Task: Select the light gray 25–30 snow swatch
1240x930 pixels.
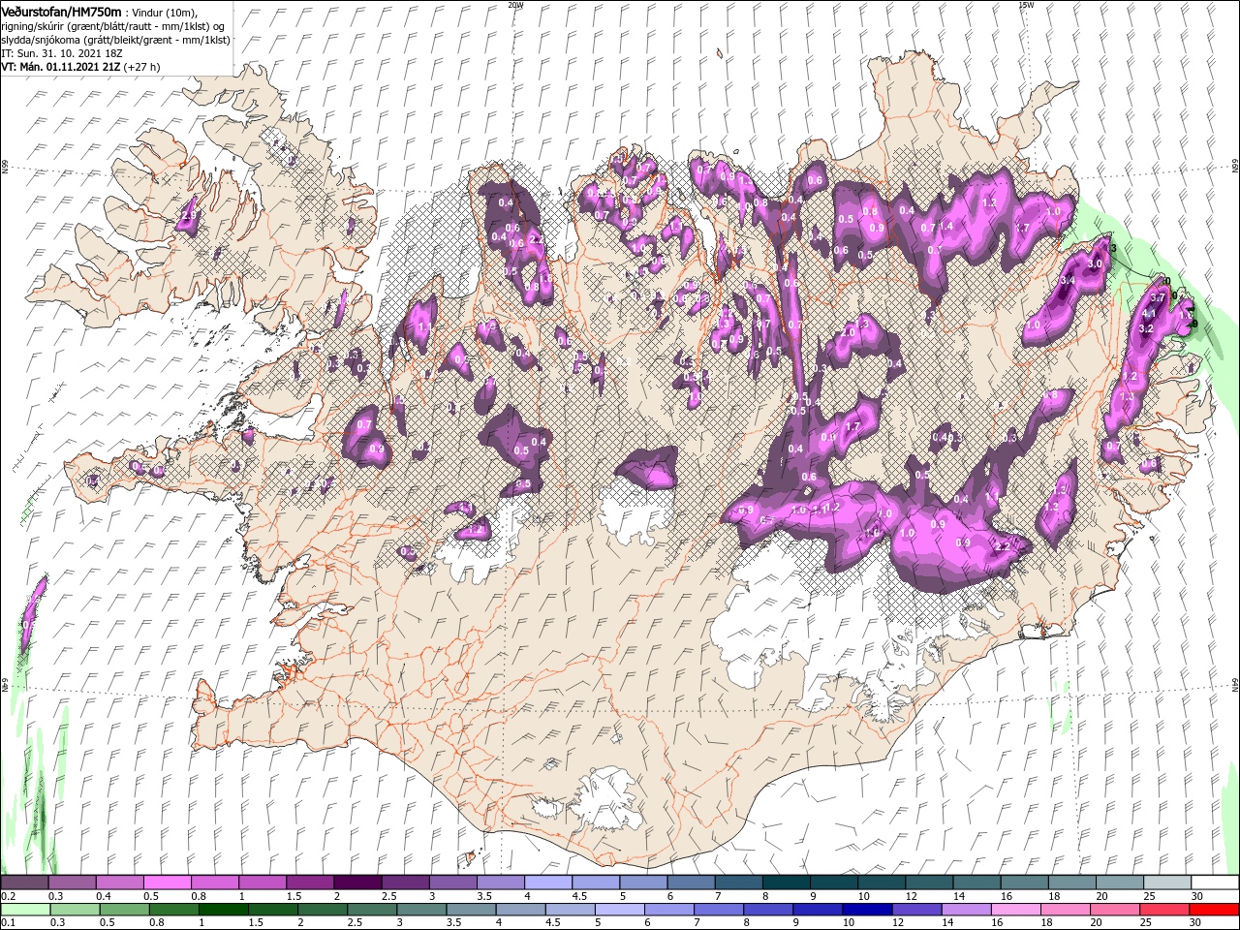Action: [1165, 883]
